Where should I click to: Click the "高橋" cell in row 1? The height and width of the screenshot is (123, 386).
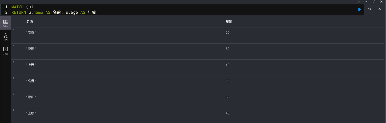tap(31, 33)
